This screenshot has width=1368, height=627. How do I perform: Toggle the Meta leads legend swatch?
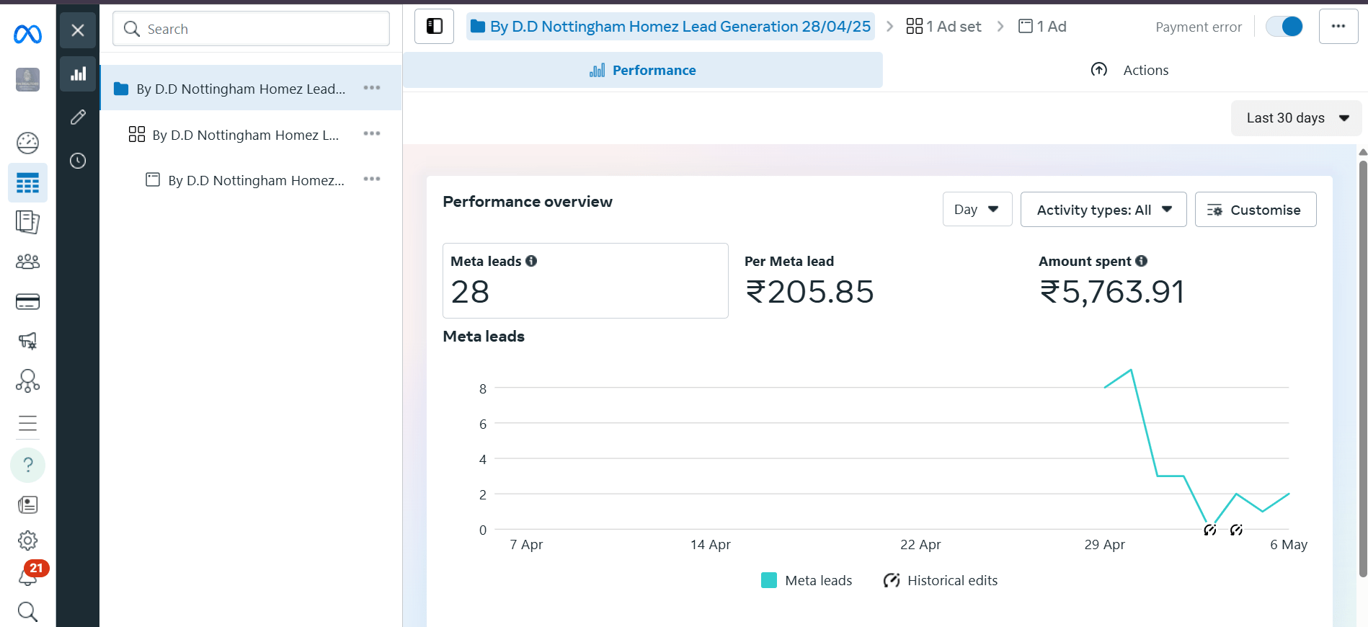point(769,580)
